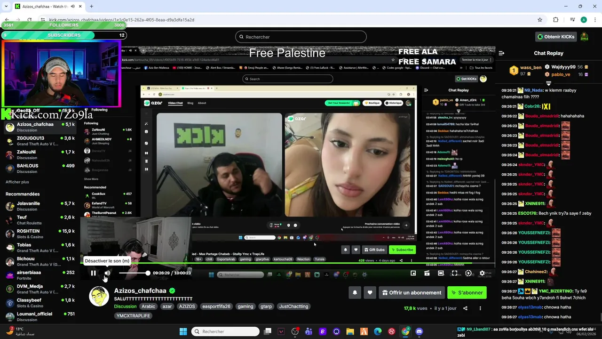Select the Arabic tag
Image resolution: width=602 pixels, height=339 pixels.
coord(148,307)
